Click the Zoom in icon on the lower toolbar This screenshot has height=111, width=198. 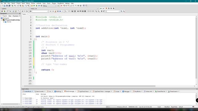coord(96,11)
